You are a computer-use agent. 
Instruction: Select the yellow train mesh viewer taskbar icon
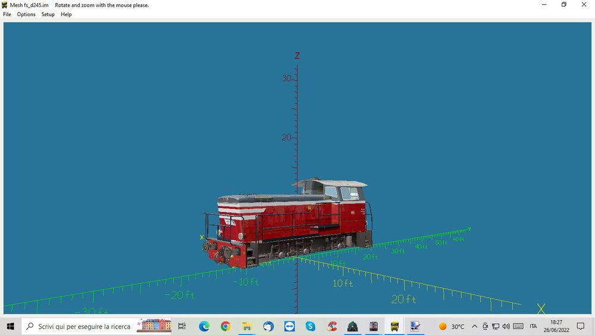(394, 326)
